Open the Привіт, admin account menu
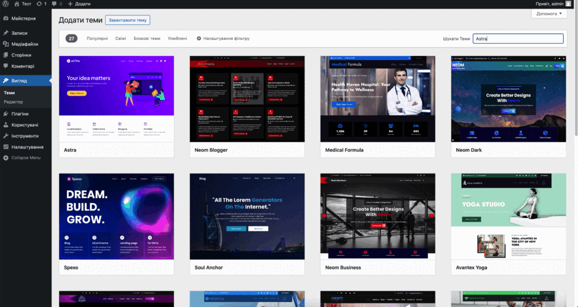The image size is (578, 307). 553,4
